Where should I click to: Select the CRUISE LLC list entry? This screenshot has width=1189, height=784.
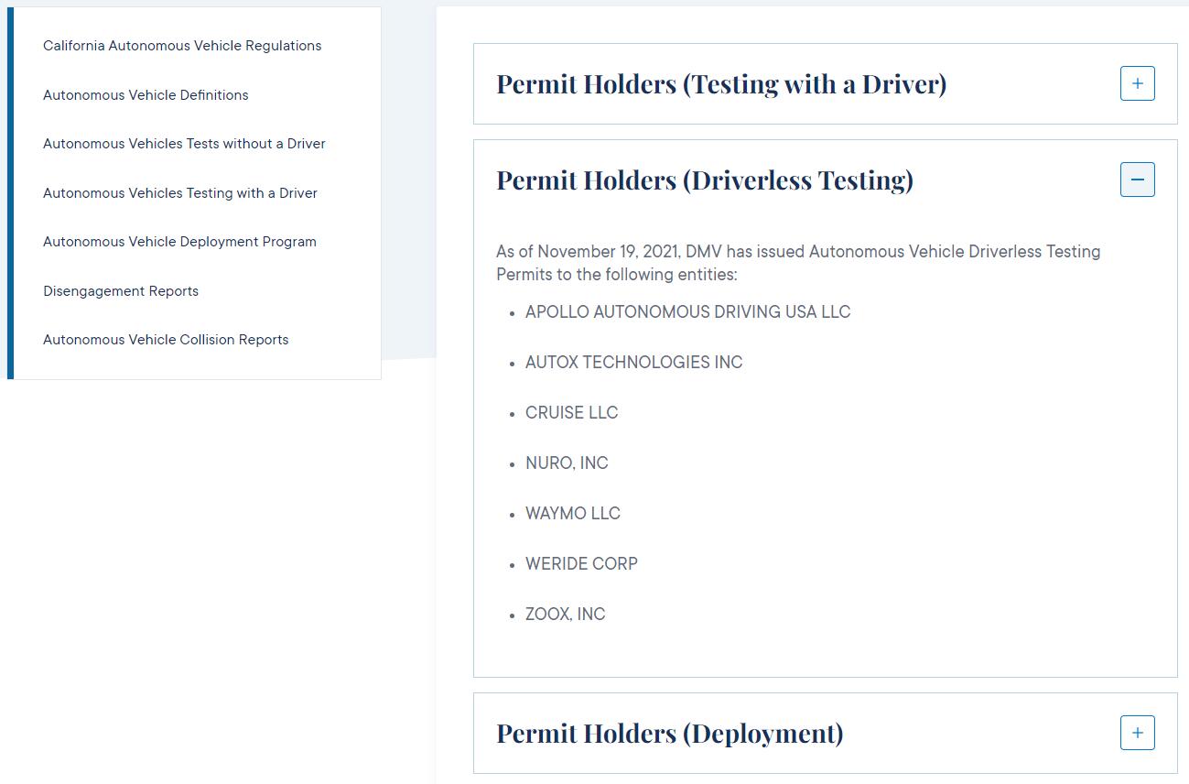pos(571,412)
